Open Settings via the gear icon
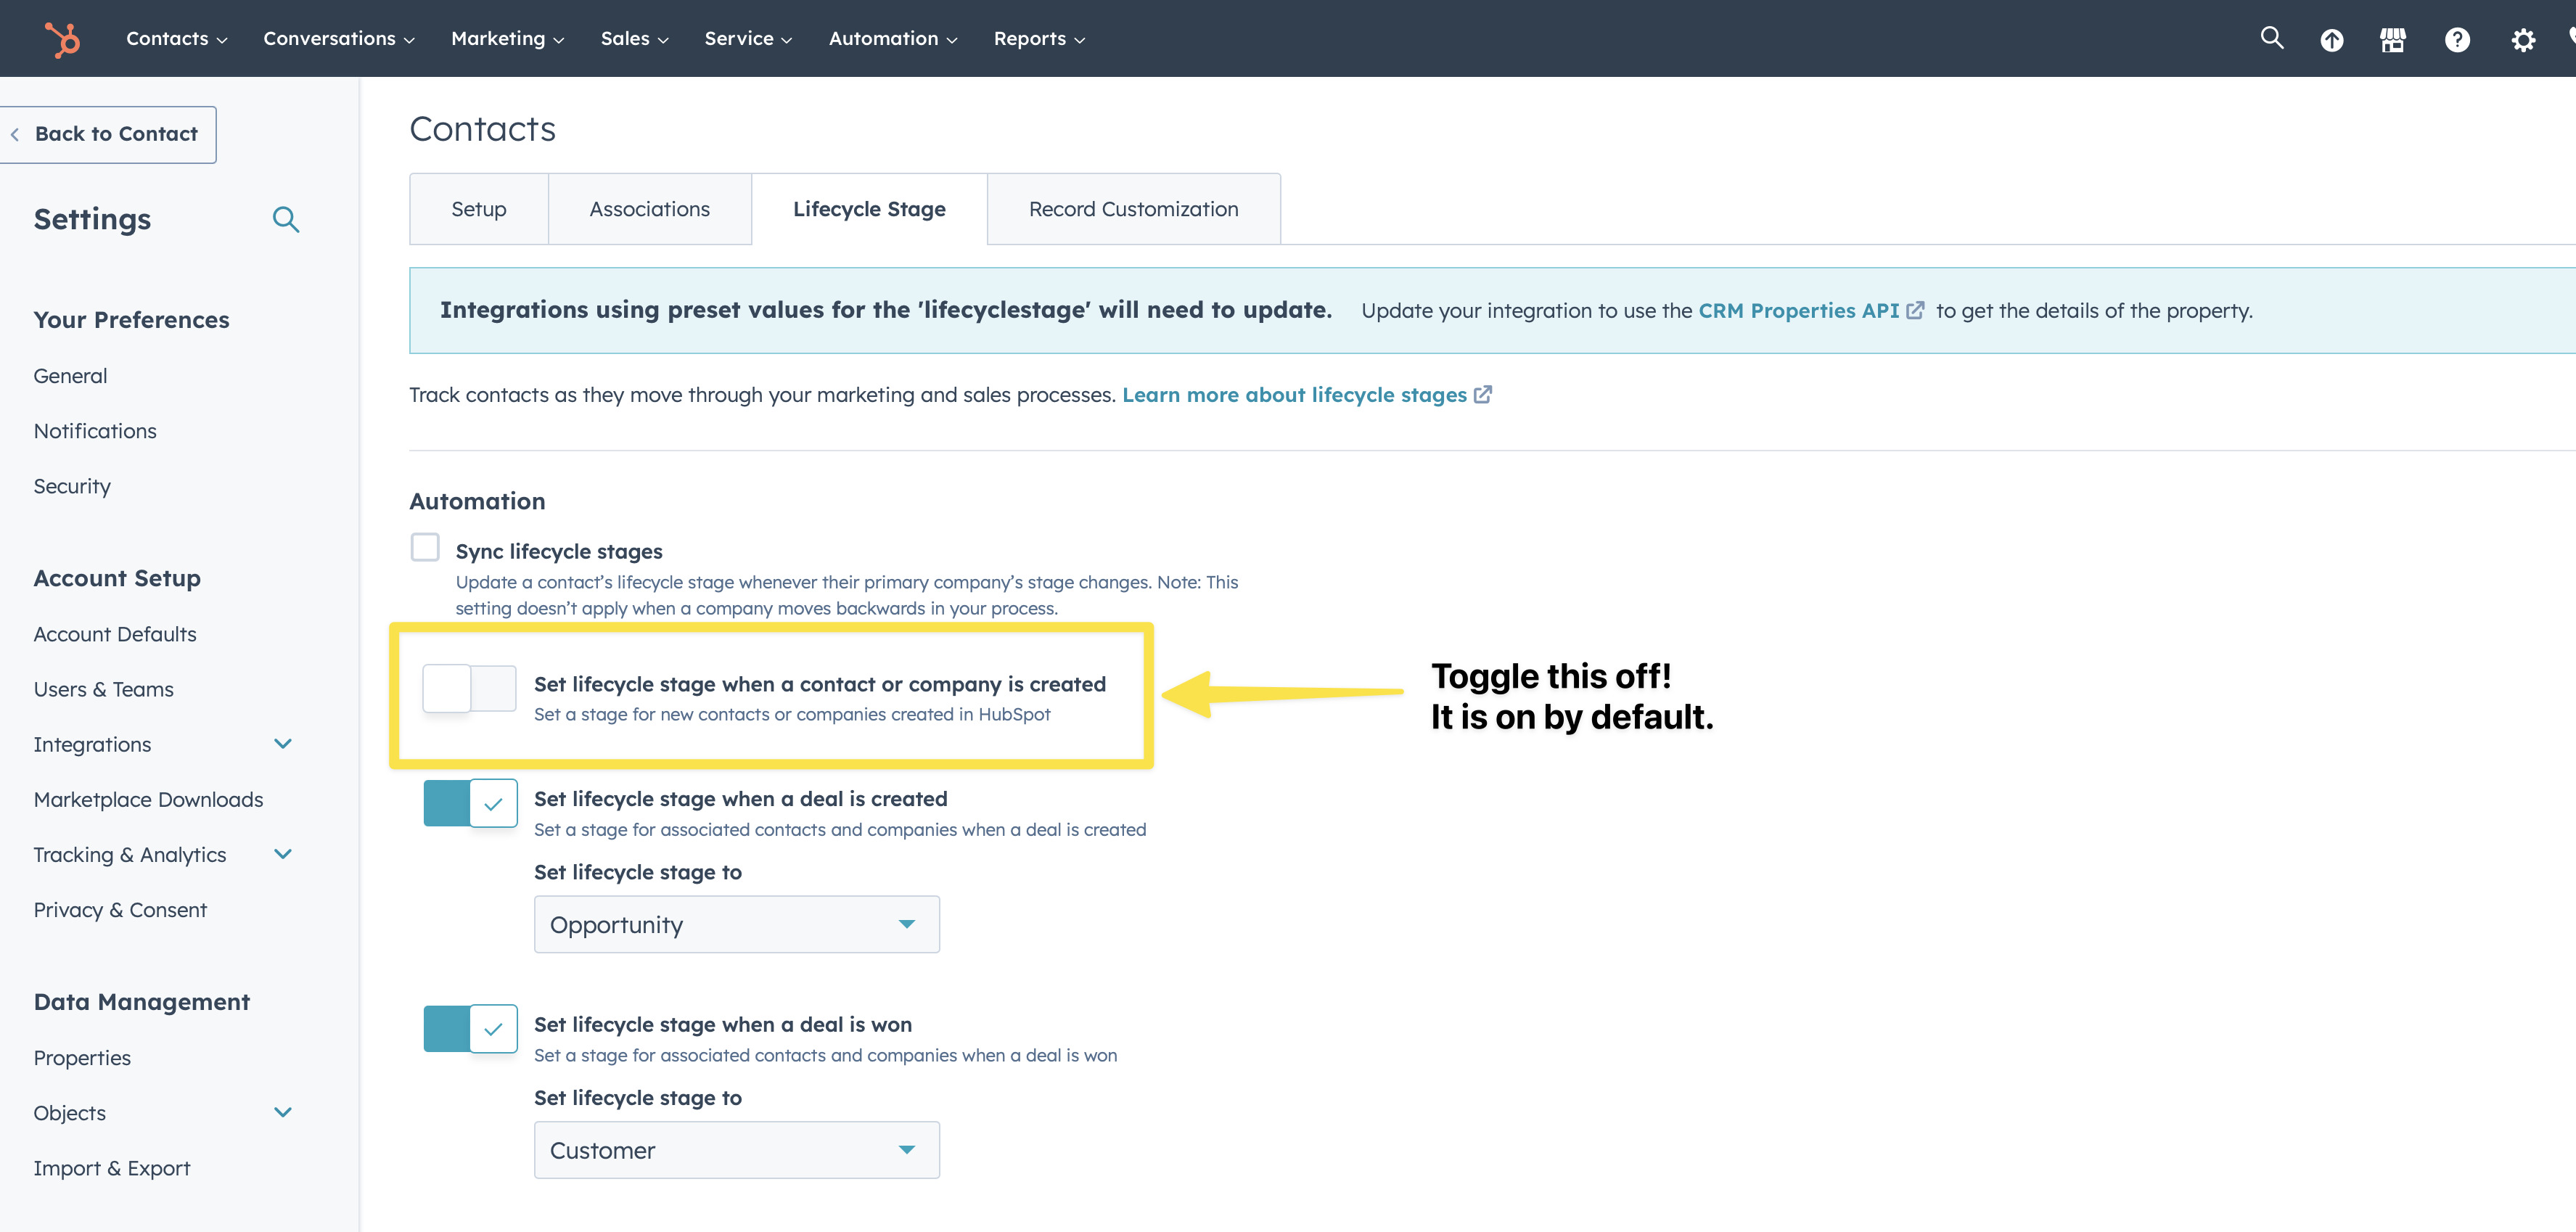 tap(2524, 38)
